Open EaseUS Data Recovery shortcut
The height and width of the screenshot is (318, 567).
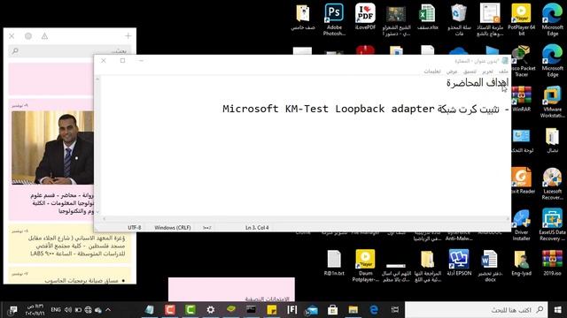click(552, 225)
